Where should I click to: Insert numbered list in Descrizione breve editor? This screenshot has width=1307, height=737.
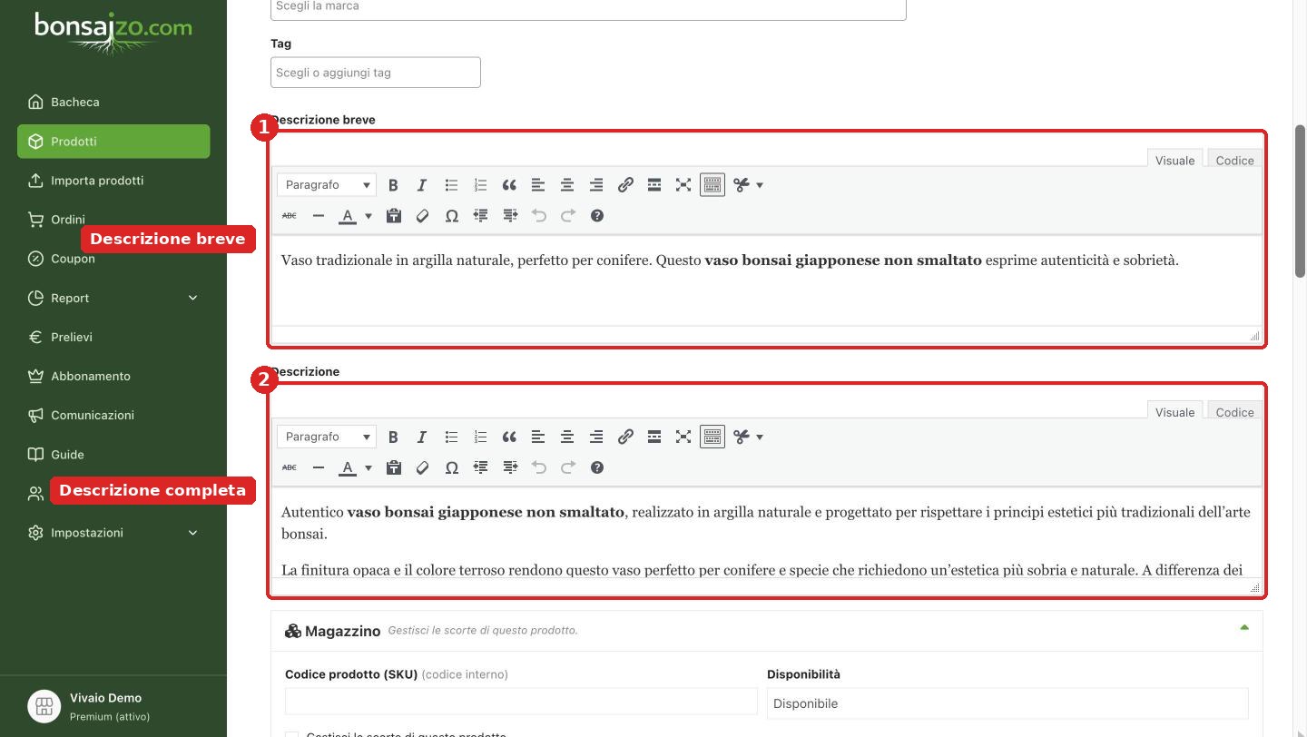point(480,185)
